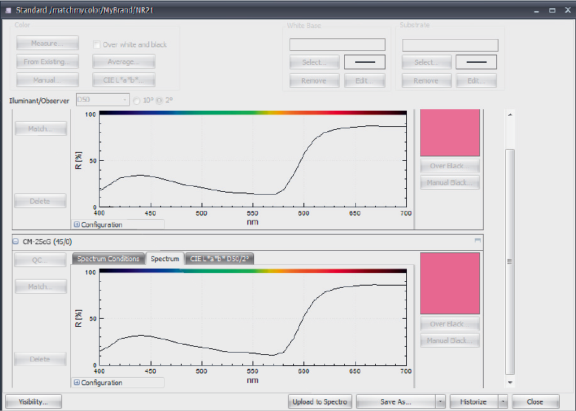576x411 pixels.
Task: Click the upper pink color preview swatch
Action: 450,133
